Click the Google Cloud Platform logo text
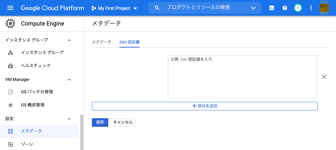 coord(52,8)
